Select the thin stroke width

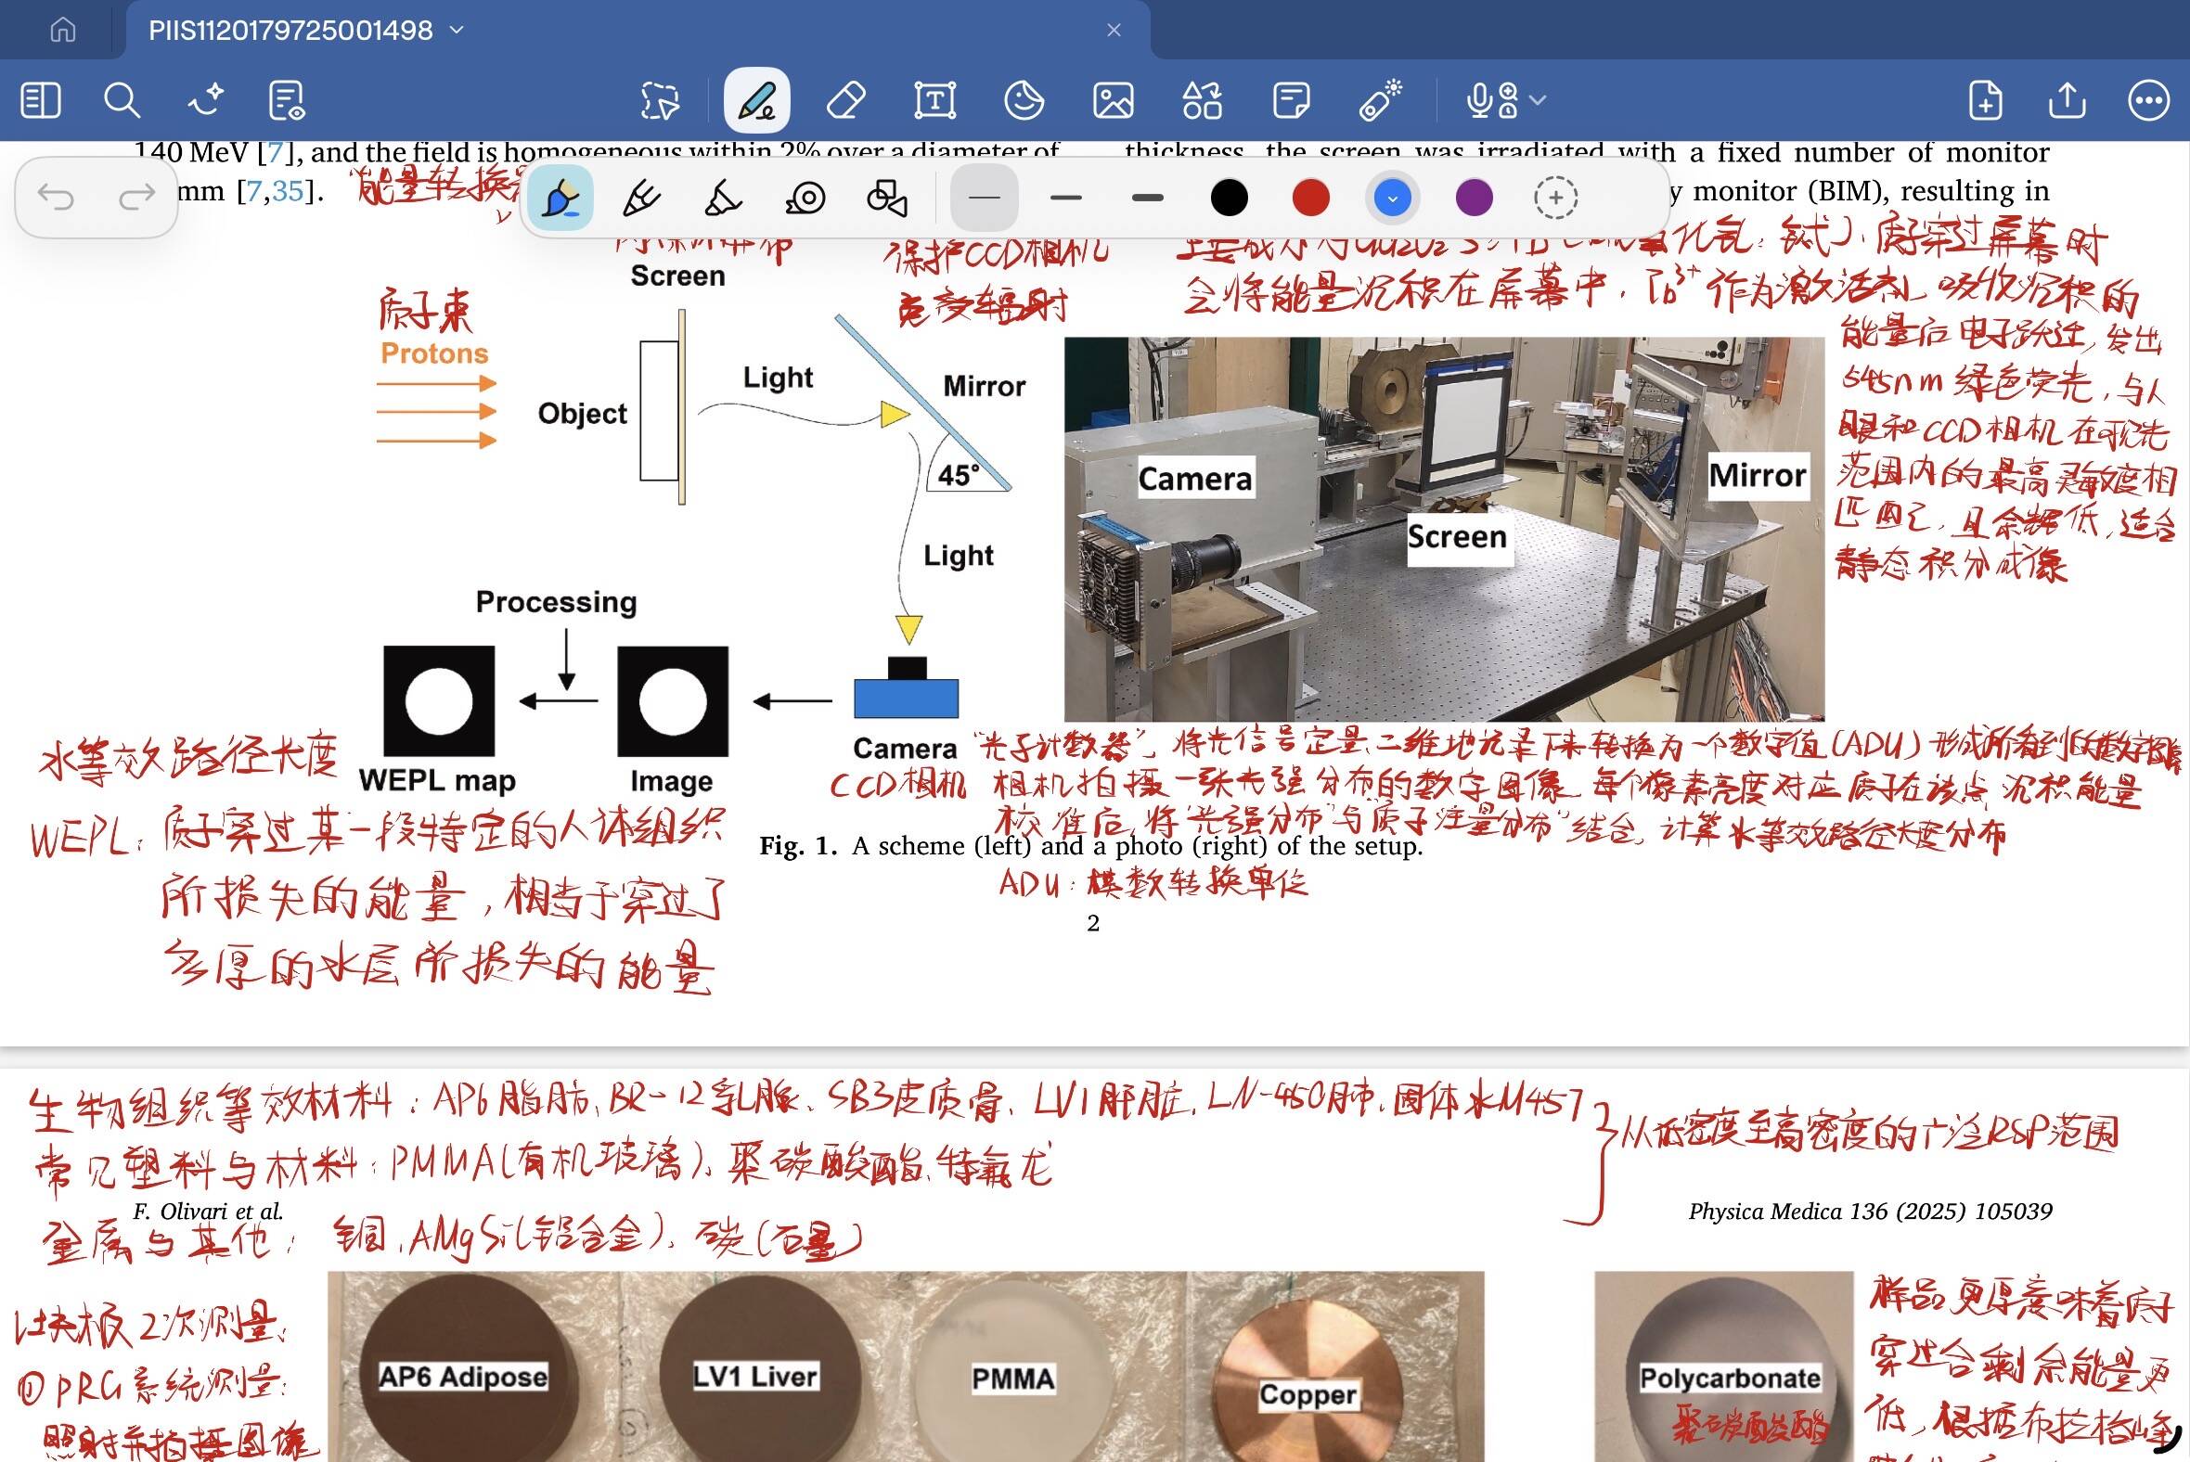[x=984, y=198]
